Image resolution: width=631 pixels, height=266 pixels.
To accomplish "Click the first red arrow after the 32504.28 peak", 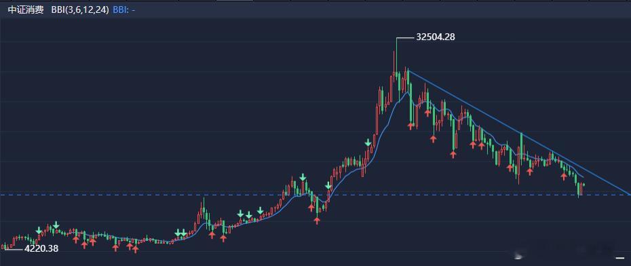I will point(411,126).
